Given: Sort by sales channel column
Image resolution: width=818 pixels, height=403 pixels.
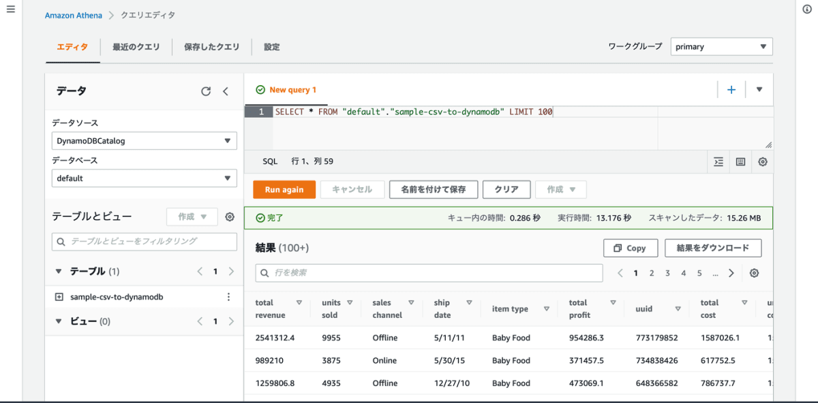Looking at the screenshot, I should click(411, 303).
